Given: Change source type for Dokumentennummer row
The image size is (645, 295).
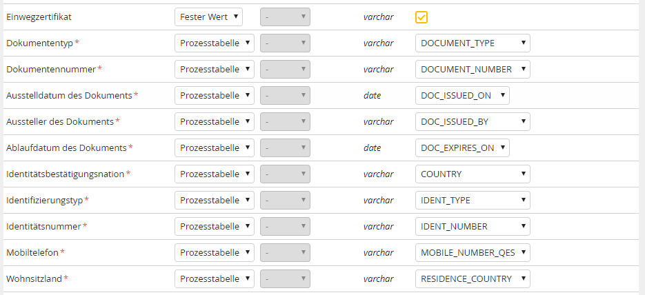Looking at the screenshot, I should point(215,70).
